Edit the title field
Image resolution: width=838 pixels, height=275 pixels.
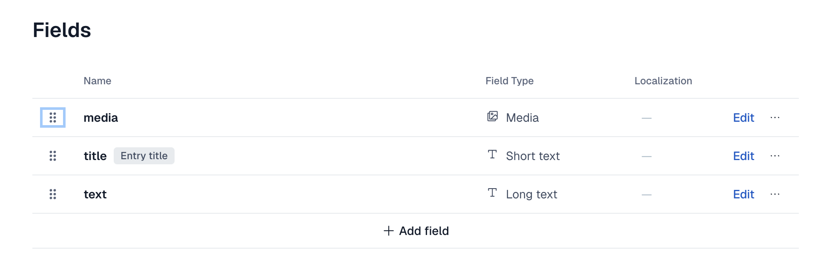click(743, 156)
